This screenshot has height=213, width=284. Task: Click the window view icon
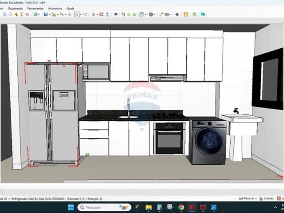tap(141, 15)
